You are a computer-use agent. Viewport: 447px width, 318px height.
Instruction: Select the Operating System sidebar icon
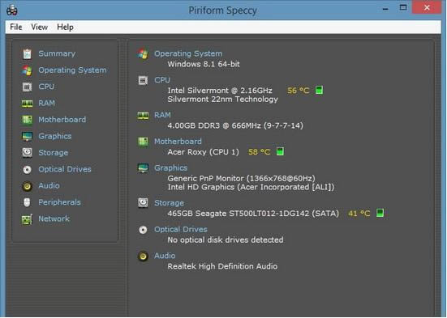(x=27, y=70)
